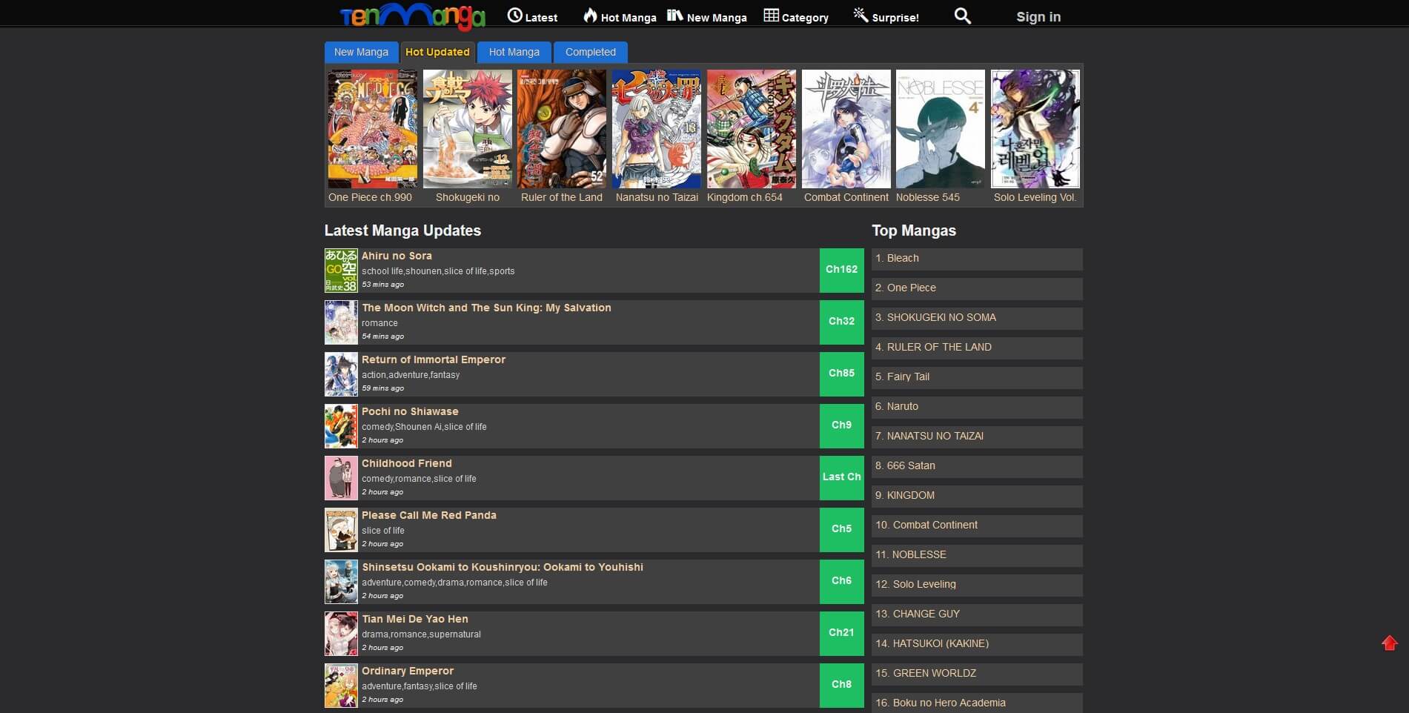Open Solo Leveling in Top Mangas
The height and width of the screenshot is (713, 1409).
point(977,585)
